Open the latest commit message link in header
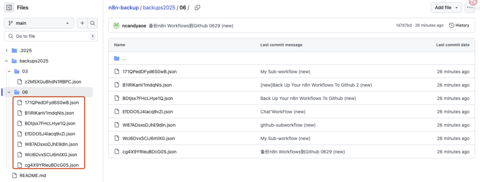 (x=191, y=26)
